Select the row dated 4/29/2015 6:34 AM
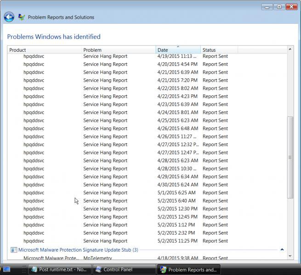301x275 pixels. coord(147,176)
